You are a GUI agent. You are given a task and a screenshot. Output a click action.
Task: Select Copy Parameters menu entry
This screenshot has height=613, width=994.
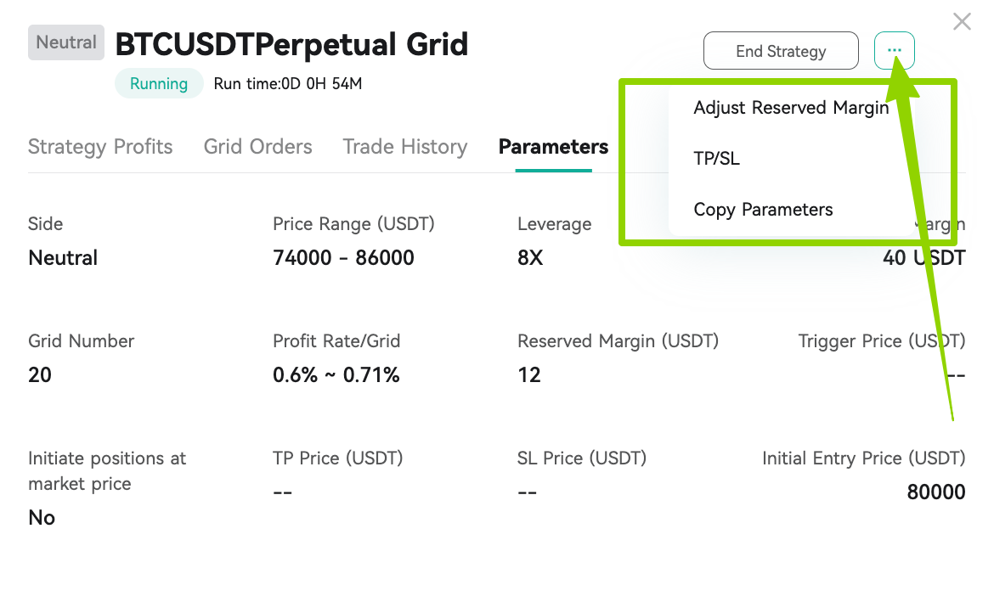[763, 210]
